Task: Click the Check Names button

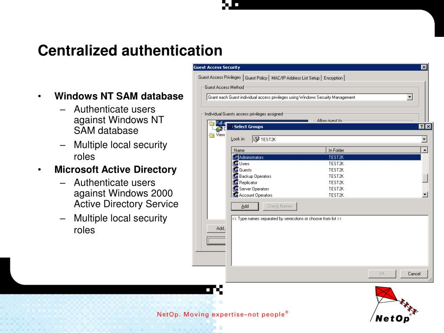Action: (280, 206)
